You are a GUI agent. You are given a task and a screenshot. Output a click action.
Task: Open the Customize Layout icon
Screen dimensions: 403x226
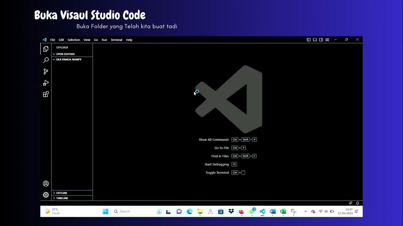pos(327,40)
